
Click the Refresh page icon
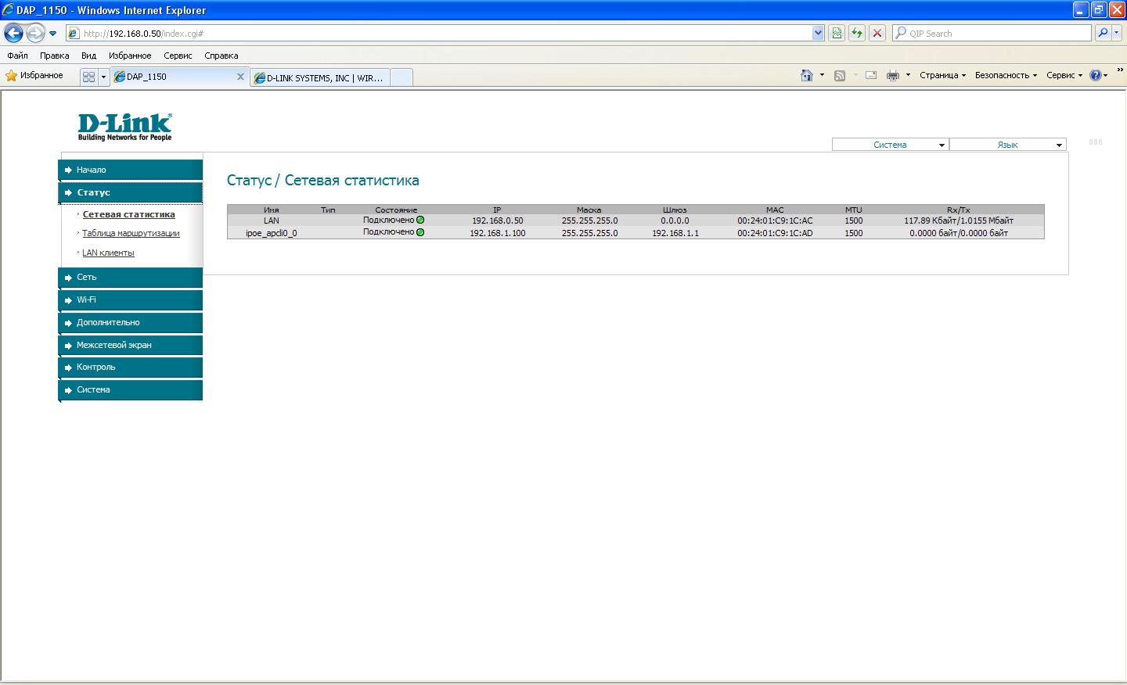pyautogui.click(x=857, y=33)
